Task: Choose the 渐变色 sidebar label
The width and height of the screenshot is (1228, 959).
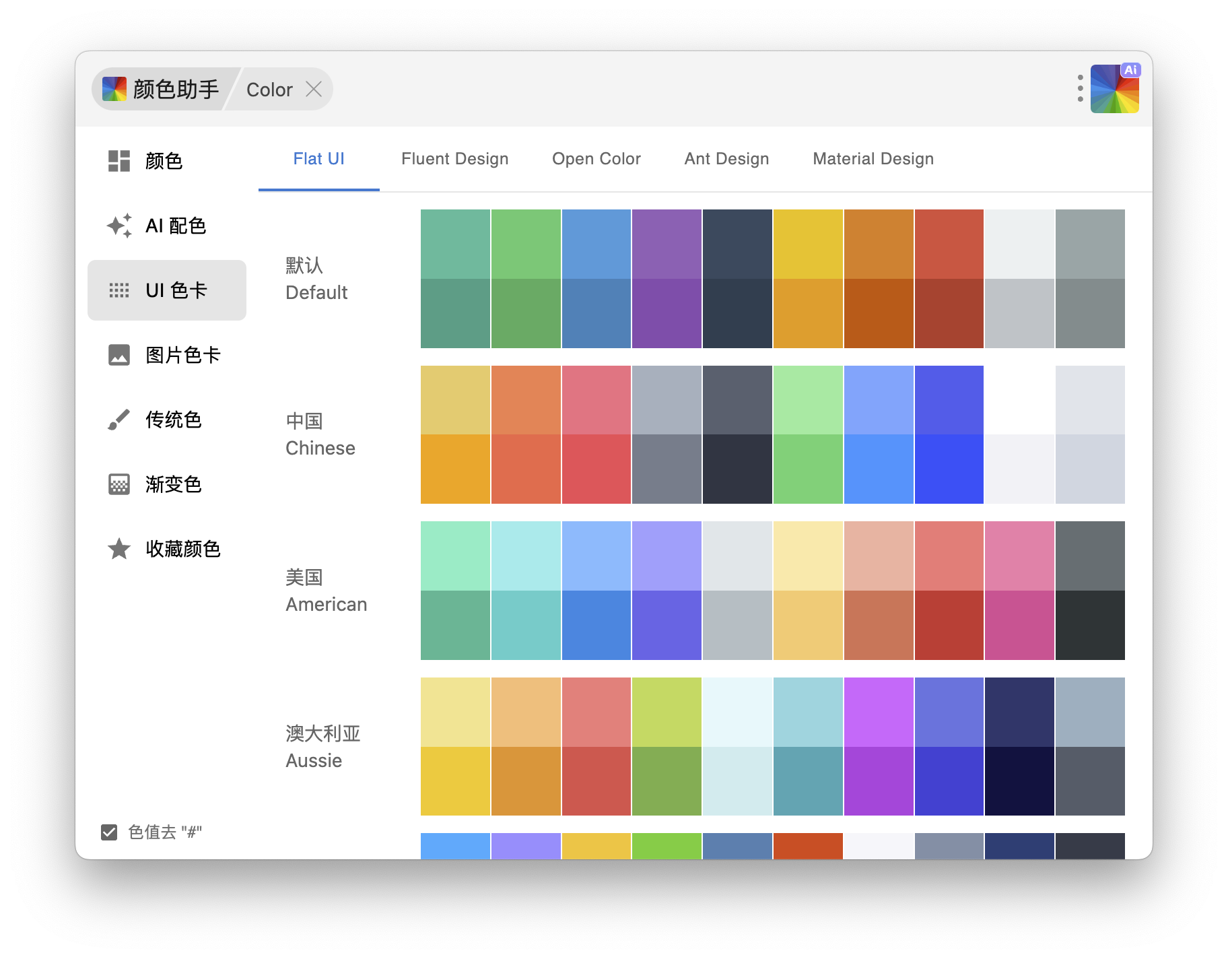Action: 174,484
